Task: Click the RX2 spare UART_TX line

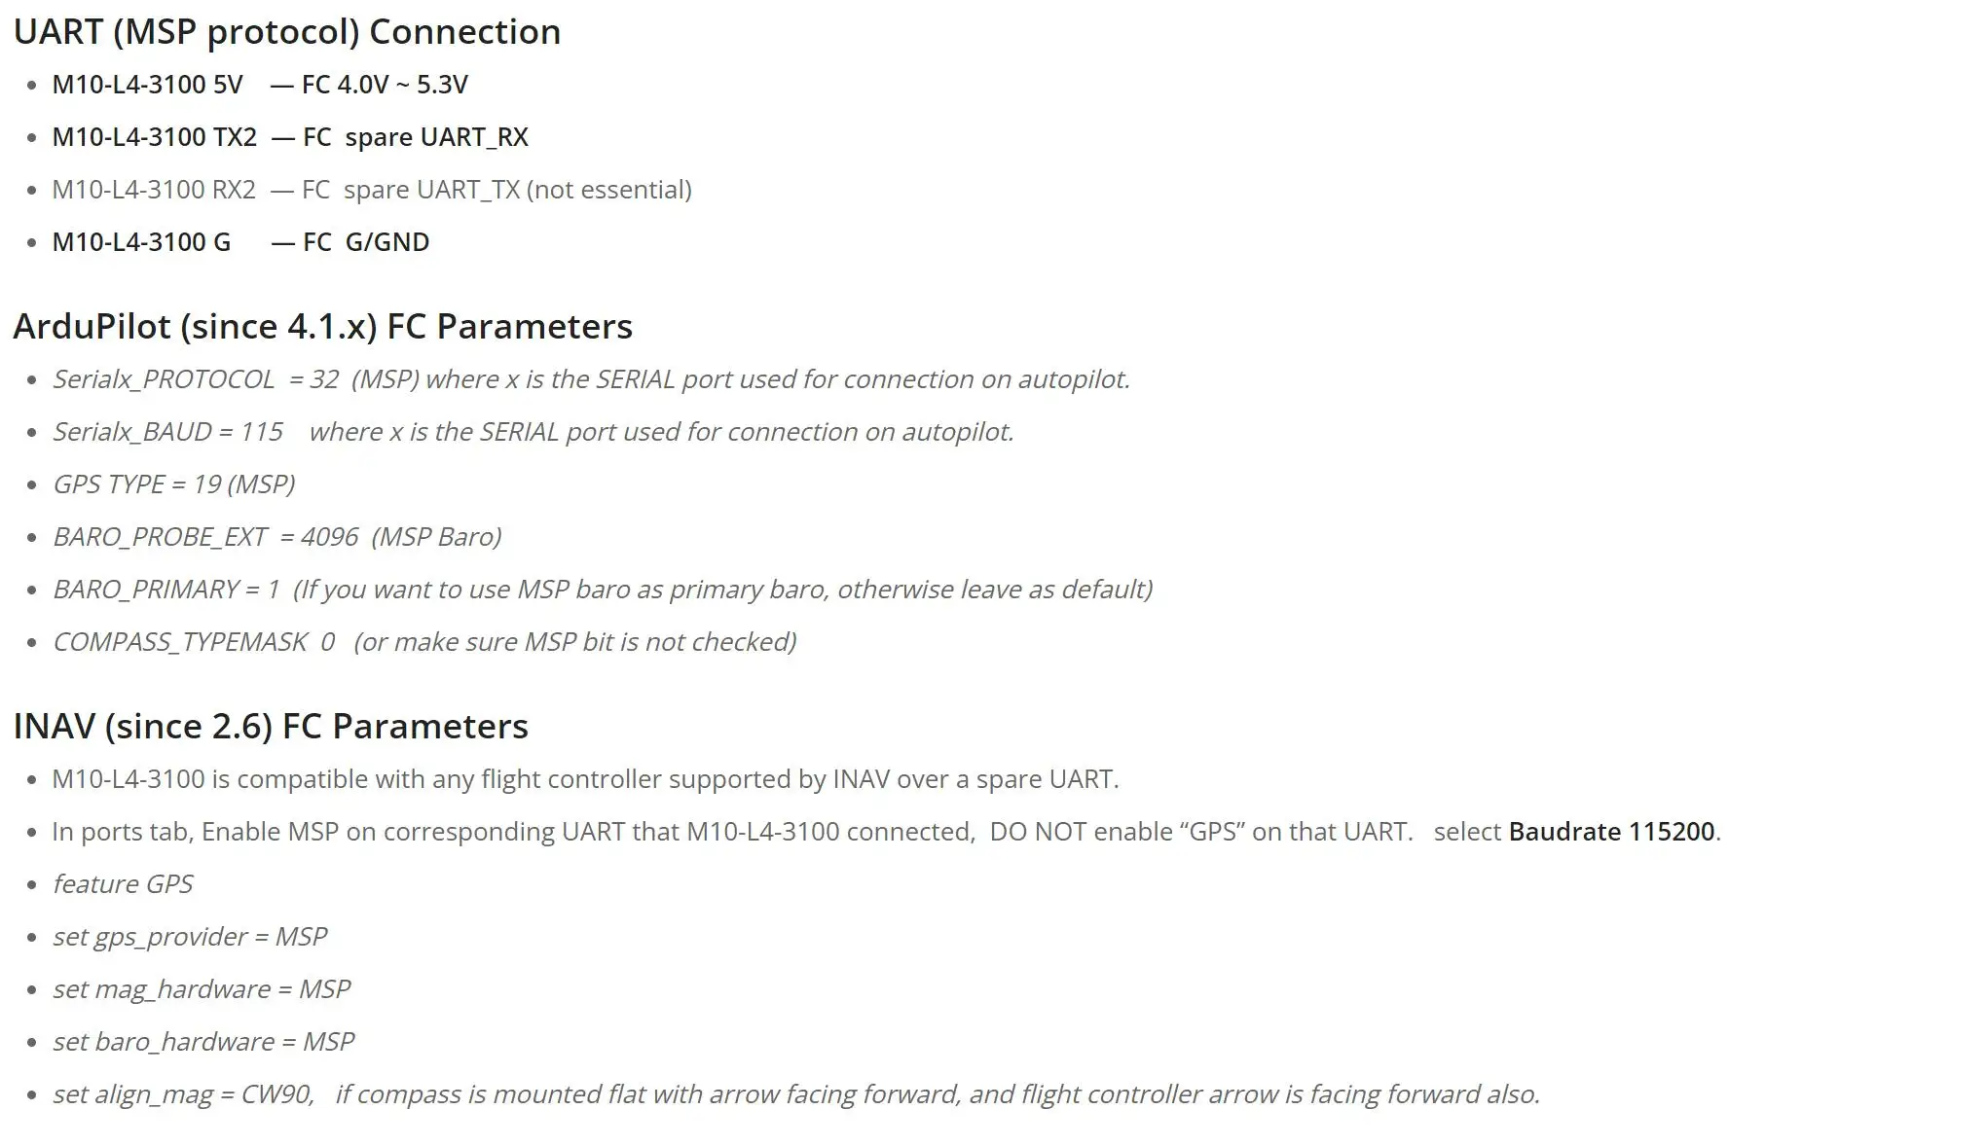Action: pyautogui.click(x=371, y=190)
